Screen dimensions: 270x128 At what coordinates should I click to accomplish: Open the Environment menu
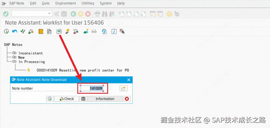point(66,3)
